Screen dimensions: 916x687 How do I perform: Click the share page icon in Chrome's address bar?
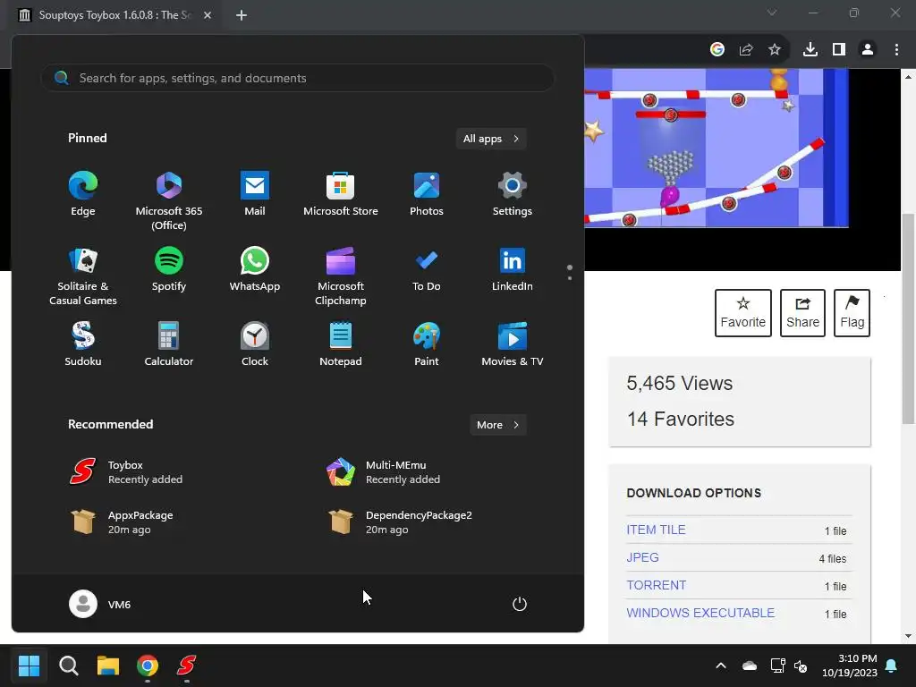click(x=746, y=50)
